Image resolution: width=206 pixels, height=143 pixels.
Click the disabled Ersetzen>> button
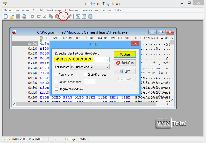coord(125,79)
